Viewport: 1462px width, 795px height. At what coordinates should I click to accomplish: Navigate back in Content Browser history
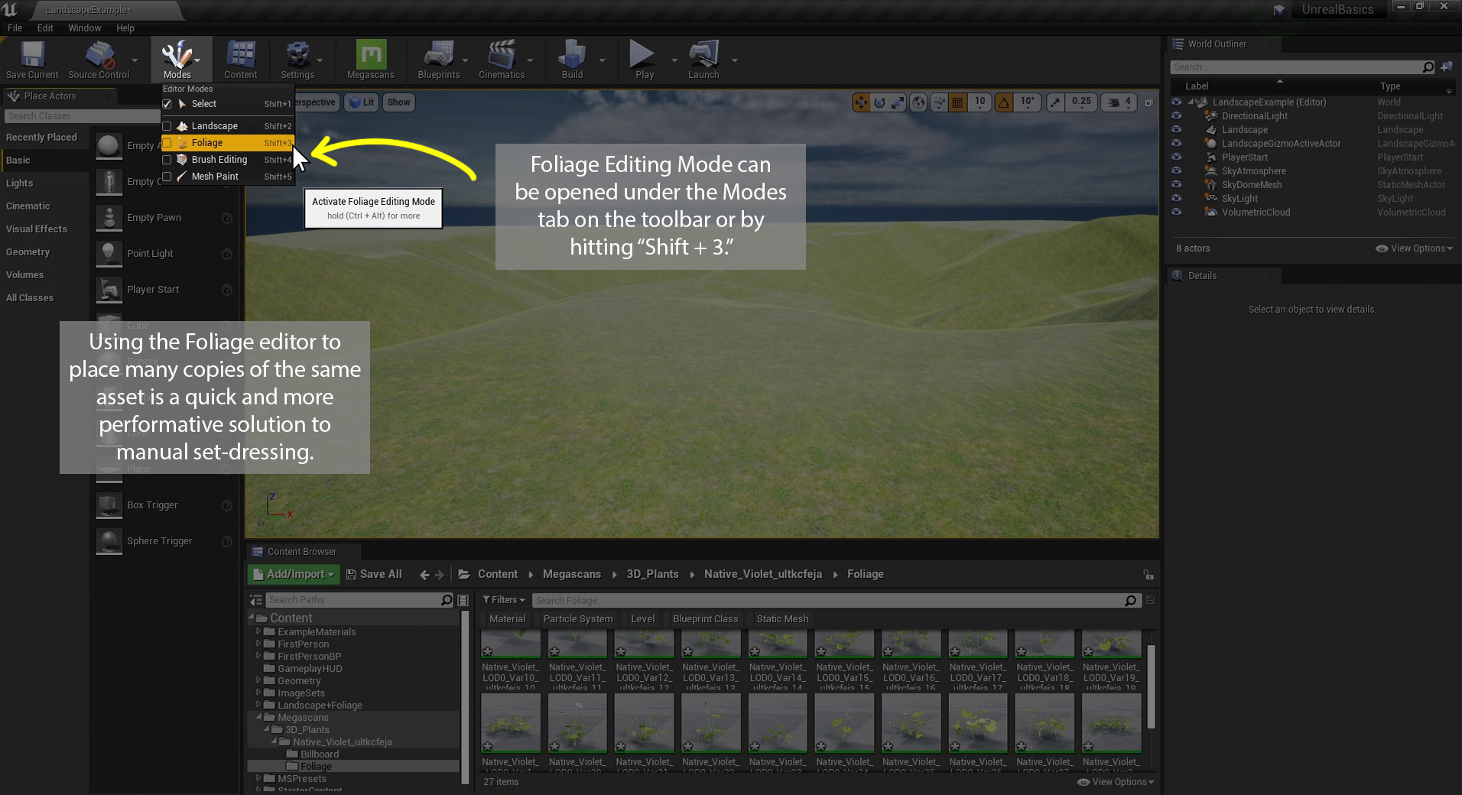point(424,575)
